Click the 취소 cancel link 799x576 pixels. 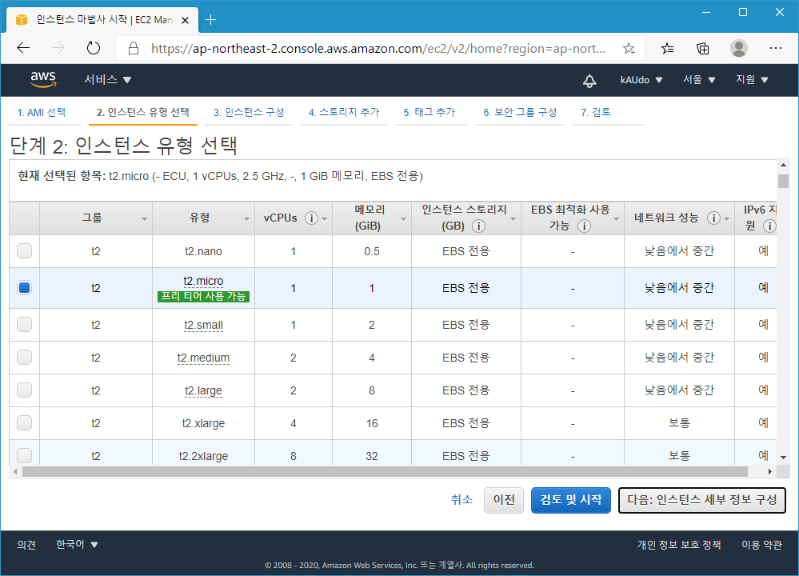click(461, 499)
